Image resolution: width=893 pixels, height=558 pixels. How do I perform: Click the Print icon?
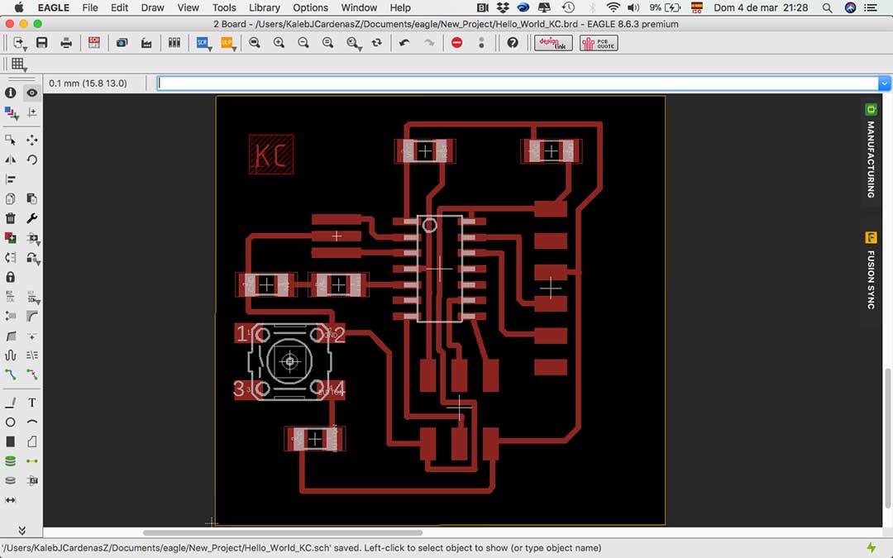66,43
